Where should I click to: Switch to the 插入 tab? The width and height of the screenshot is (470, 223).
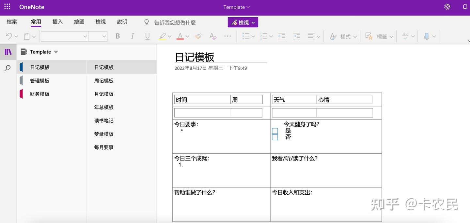tap(57, 22)
